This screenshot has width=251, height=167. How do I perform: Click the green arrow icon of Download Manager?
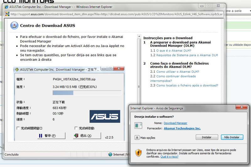coord(17,70)
